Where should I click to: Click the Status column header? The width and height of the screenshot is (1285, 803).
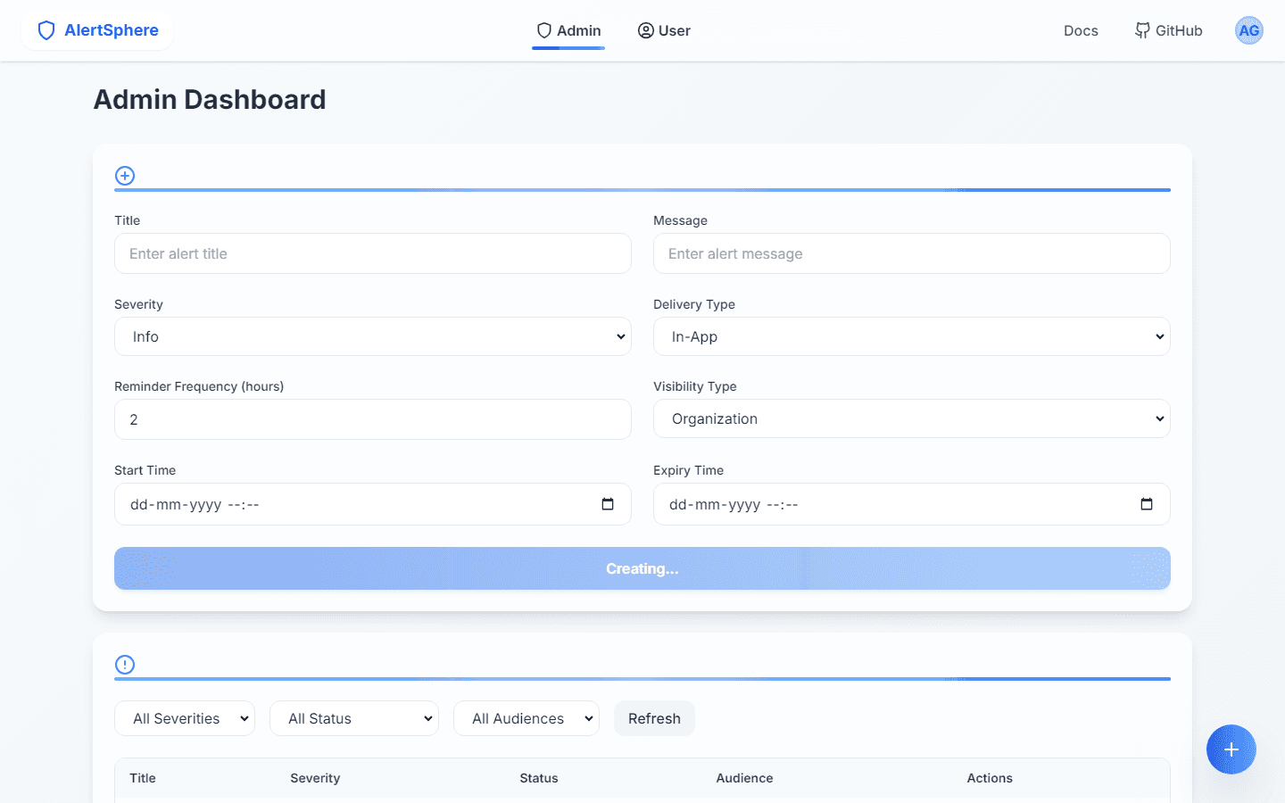tap(539, 778)
